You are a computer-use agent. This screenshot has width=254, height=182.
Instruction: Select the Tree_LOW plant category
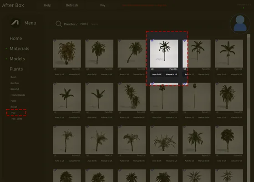click(x=16, y=119)
